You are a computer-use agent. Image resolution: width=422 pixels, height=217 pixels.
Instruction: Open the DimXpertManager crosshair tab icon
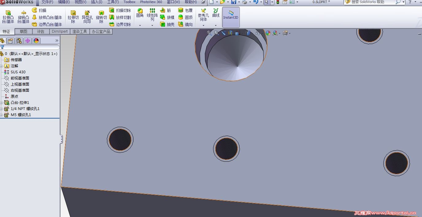click(x=28, y=41)
